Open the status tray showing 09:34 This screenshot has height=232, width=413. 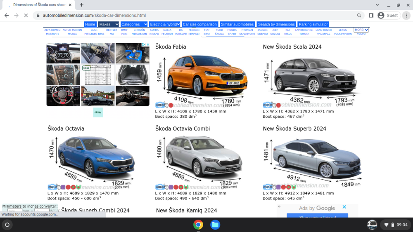396,225
